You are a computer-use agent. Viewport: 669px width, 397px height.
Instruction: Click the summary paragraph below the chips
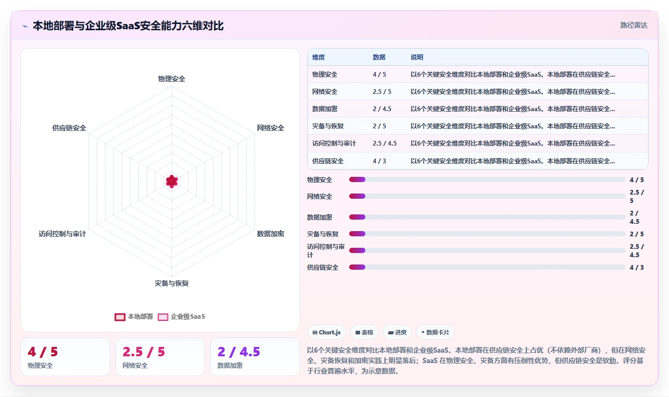tap(477, 360)
